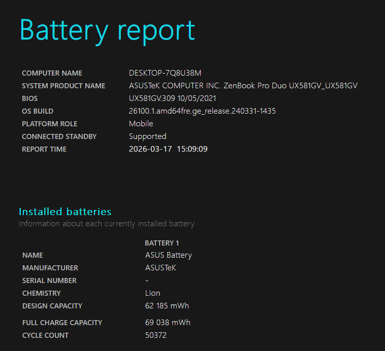Screen dimensions: 385x351
Task: Select the SYSTEM PRODUCT NAME label
Action: click(x=63, y=86)
